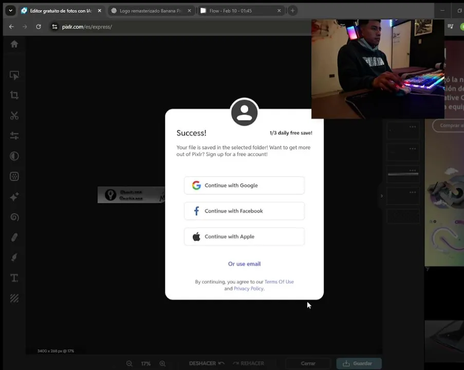Click the 1/3 daily free save text
464x370 pixels.
[x=291, y=133]
